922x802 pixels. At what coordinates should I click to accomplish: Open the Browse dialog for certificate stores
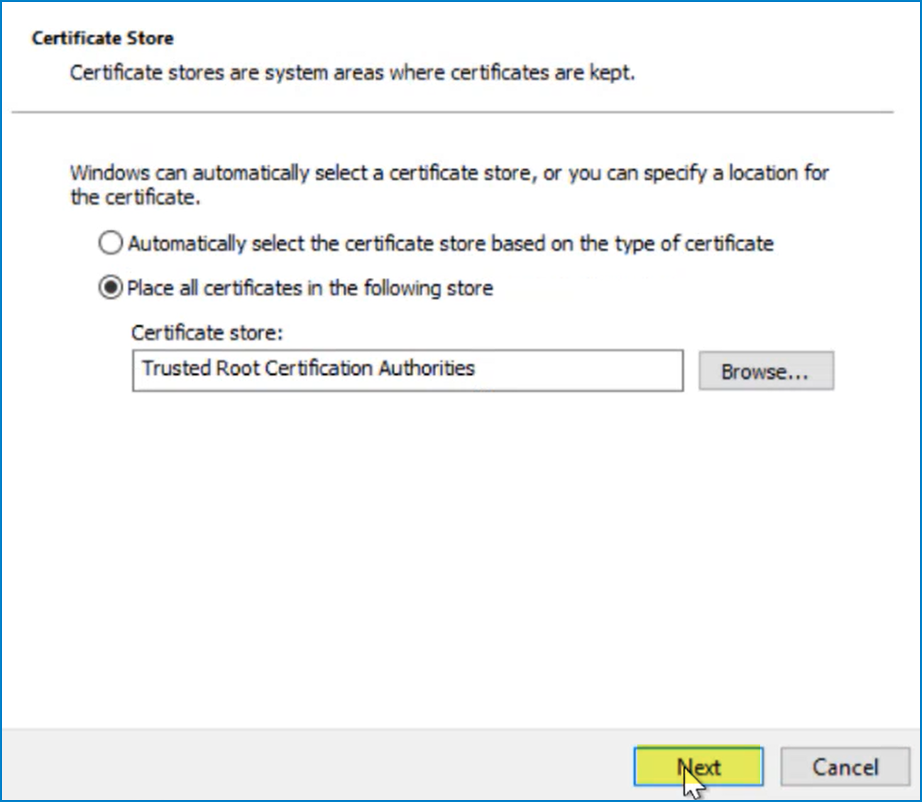(x=766, y=370)
